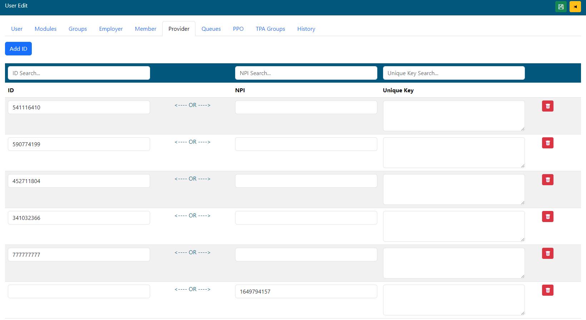Delete the row with ID 590774199
The height and width of the screenshot is (320, 586).
(x=547, y=143)
